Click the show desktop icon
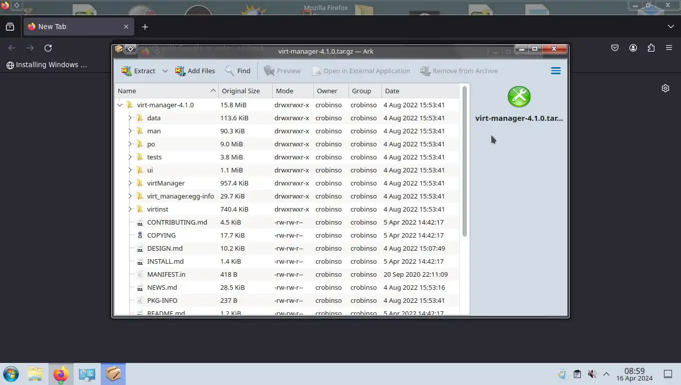 pos(668,374)
